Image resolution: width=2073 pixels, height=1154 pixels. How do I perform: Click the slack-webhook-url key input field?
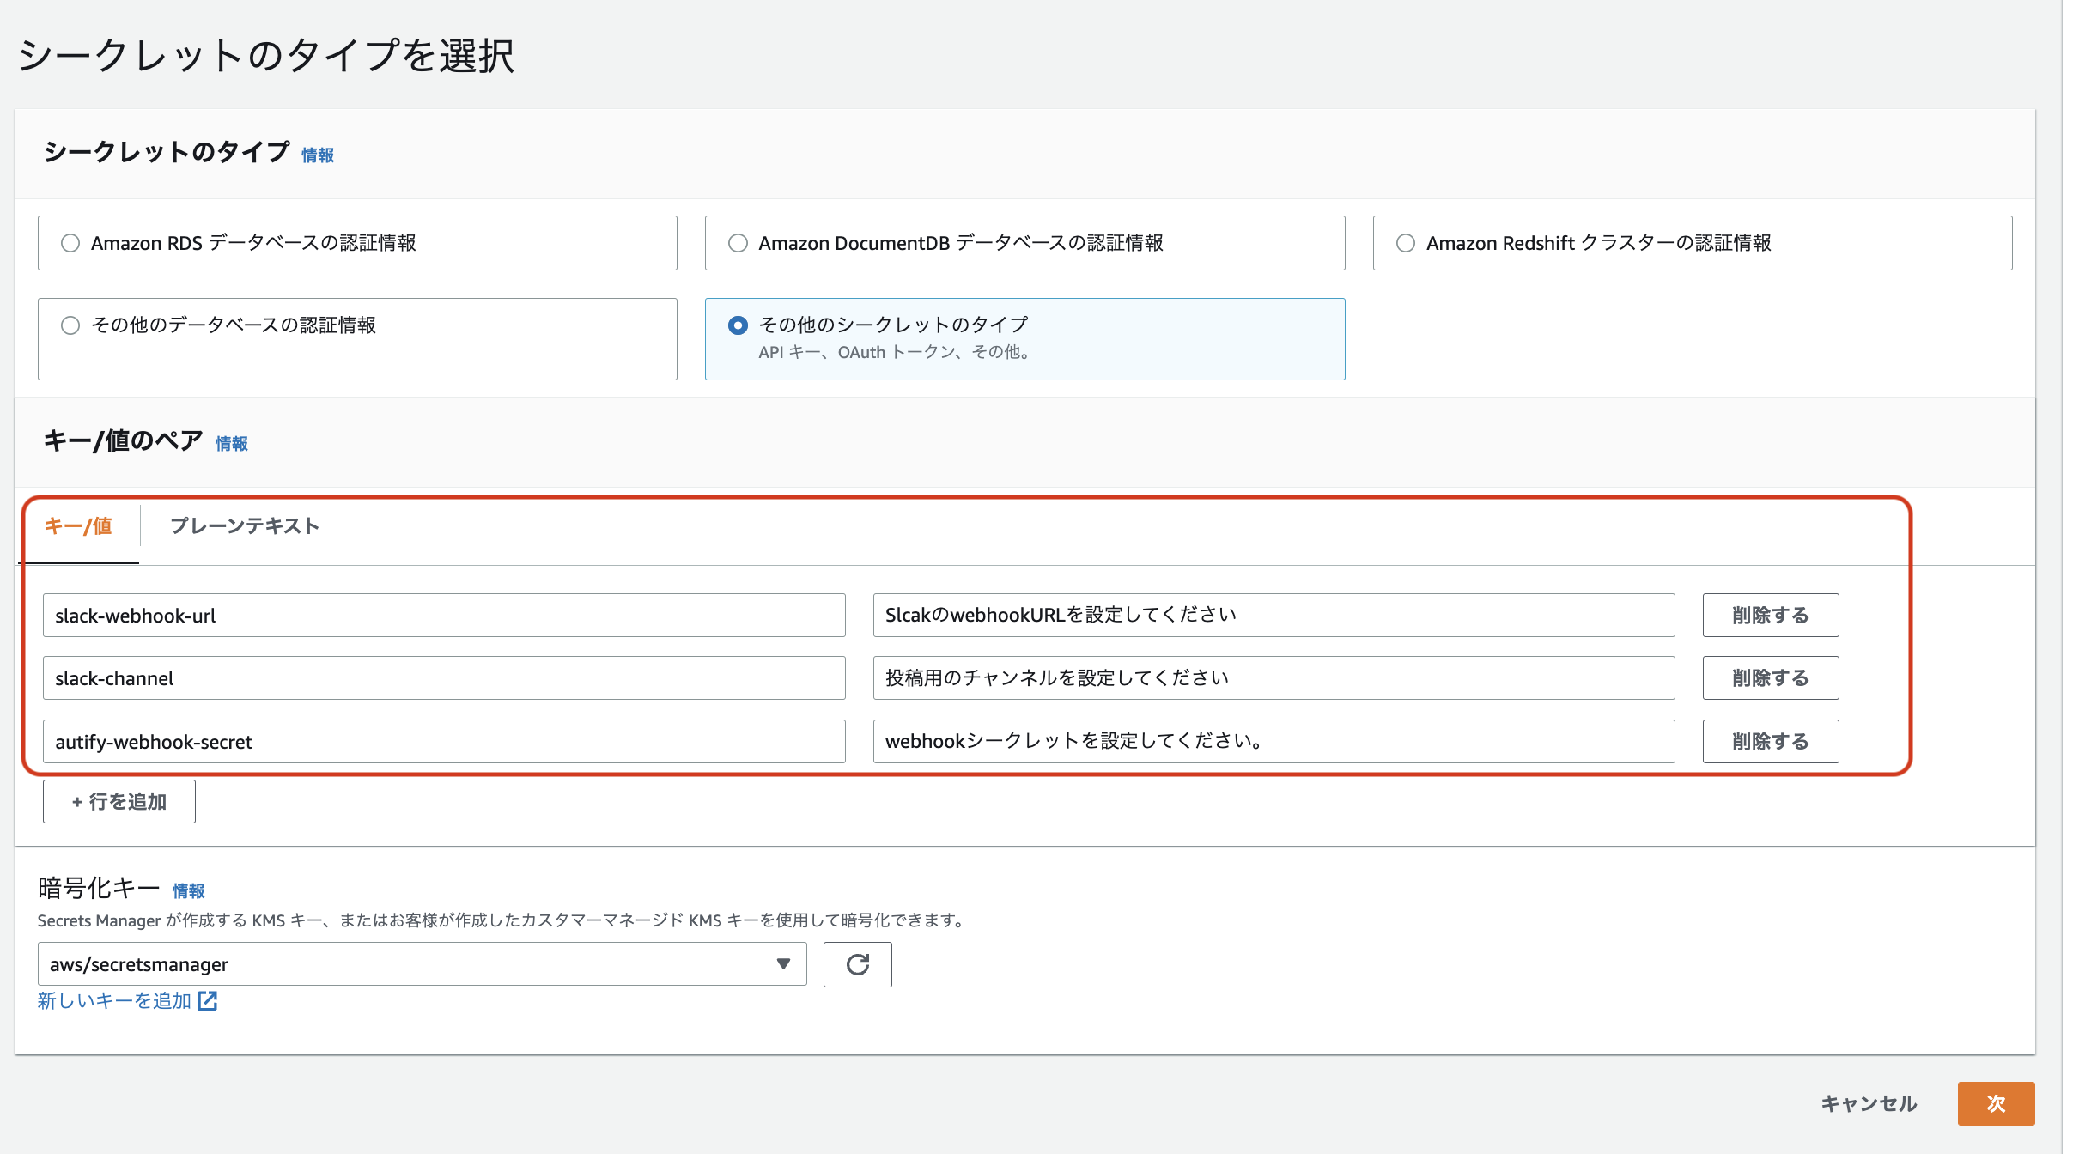click(444, 615)
